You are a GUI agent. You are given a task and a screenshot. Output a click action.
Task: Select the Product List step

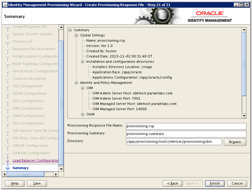coord(22,41)
